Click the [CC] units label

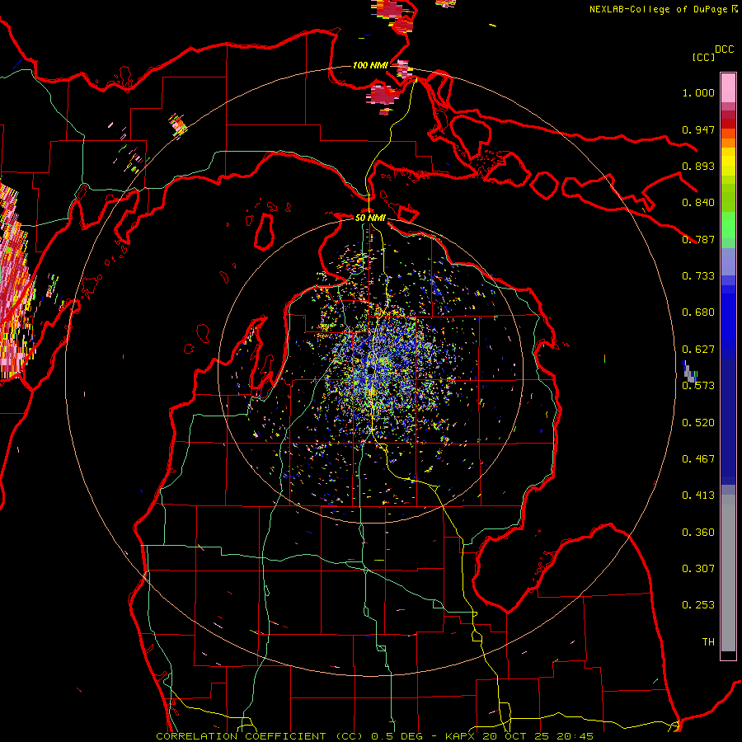click(x=703, y=57)
